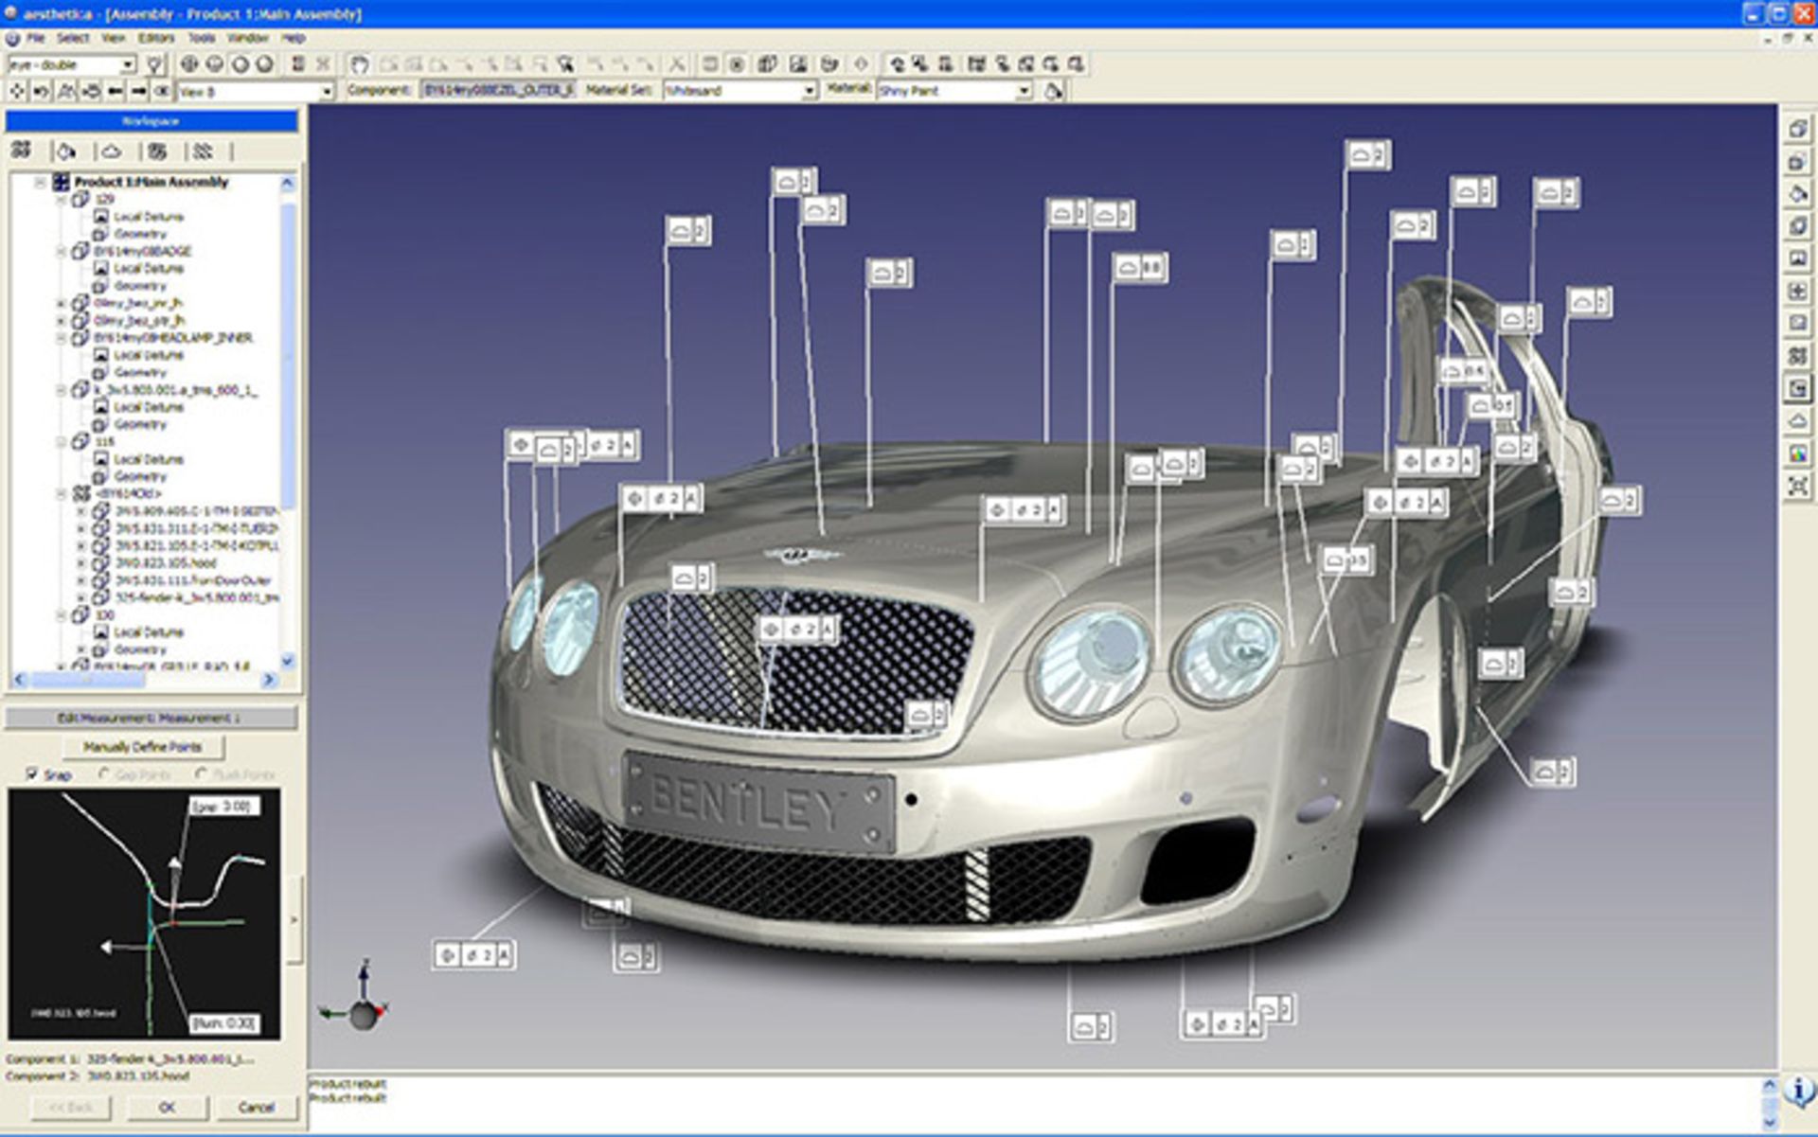The width and height of the screenshot is (1818, 1137).
Task: Open the Material Set dropdown
Action: [x=740, y=91]
